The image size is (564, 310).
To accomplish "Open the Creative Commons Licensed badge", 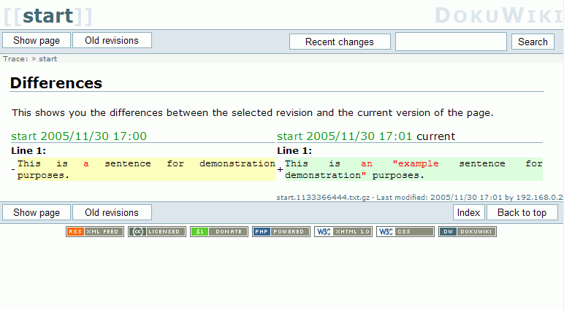I will click(157, 232).
